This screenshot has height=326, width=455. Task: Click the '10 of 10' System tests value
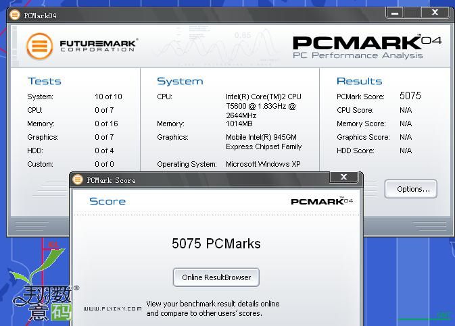tap(108, 97)
